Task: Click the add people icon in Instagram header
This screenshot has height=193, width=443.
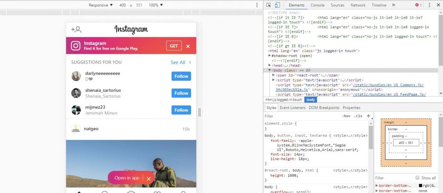Action: click(x=76, y=29)
